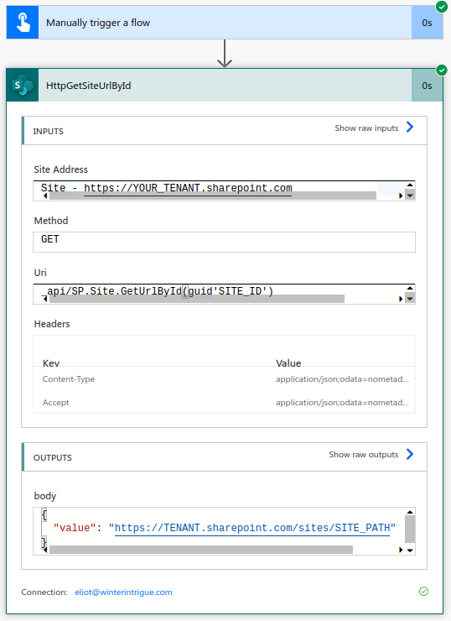
Task: Collapse the Manually trigger a flow card
Action: 225,23
